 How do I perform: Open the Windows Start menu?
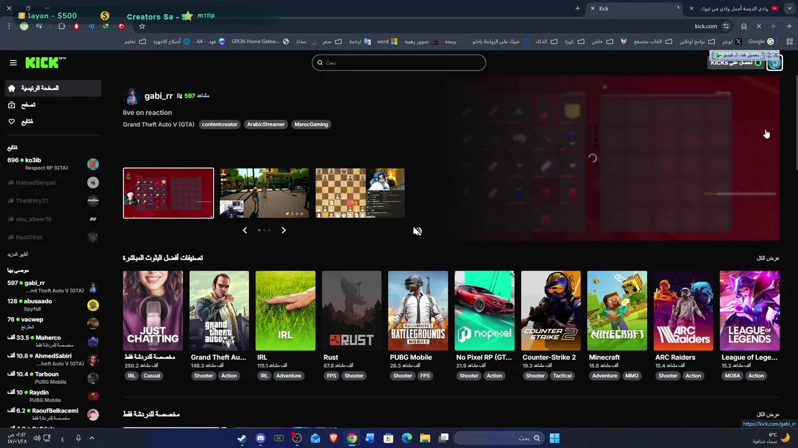(x=554, y=438)
